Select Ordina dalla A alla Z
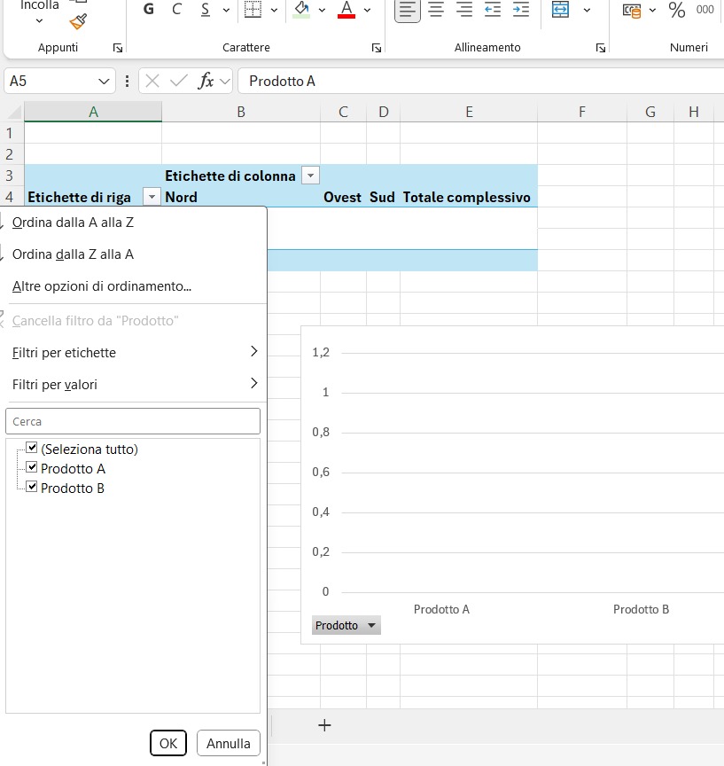Image resolution: width=724 pixels, height=766 pixels. (x=73, y=223)
